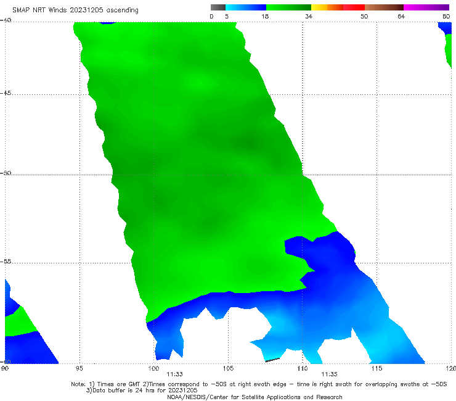Click the title 'SMAP NRT Winds 20231205 ascending'
The height and width of the screenshot is (401, 456).
(75, 10)
